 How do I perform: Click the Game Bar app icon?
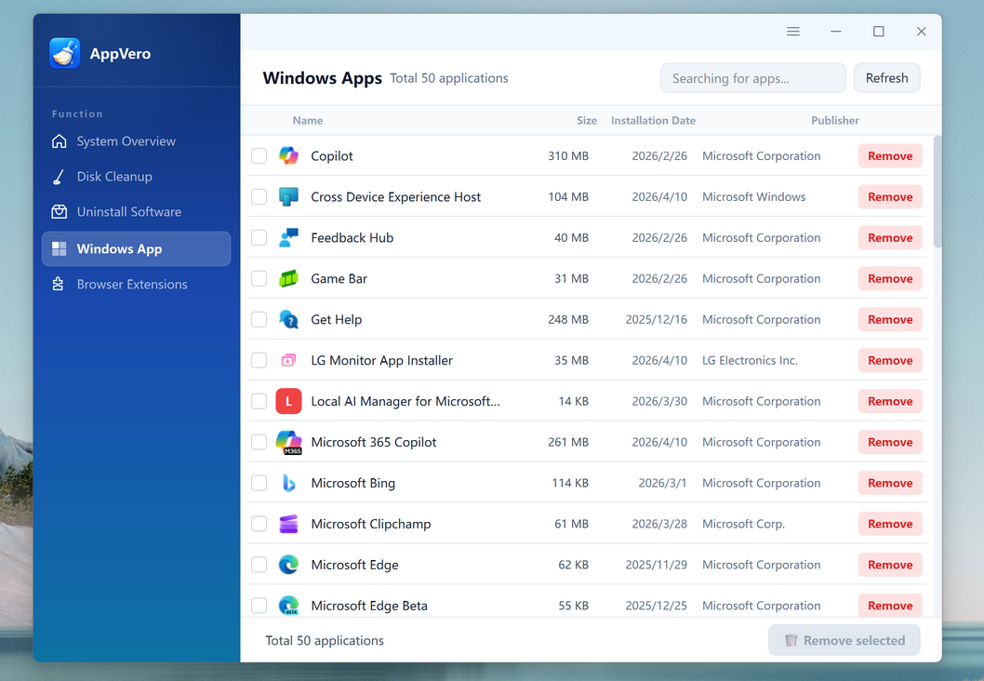pyautogui.click(x=289, y=279)
